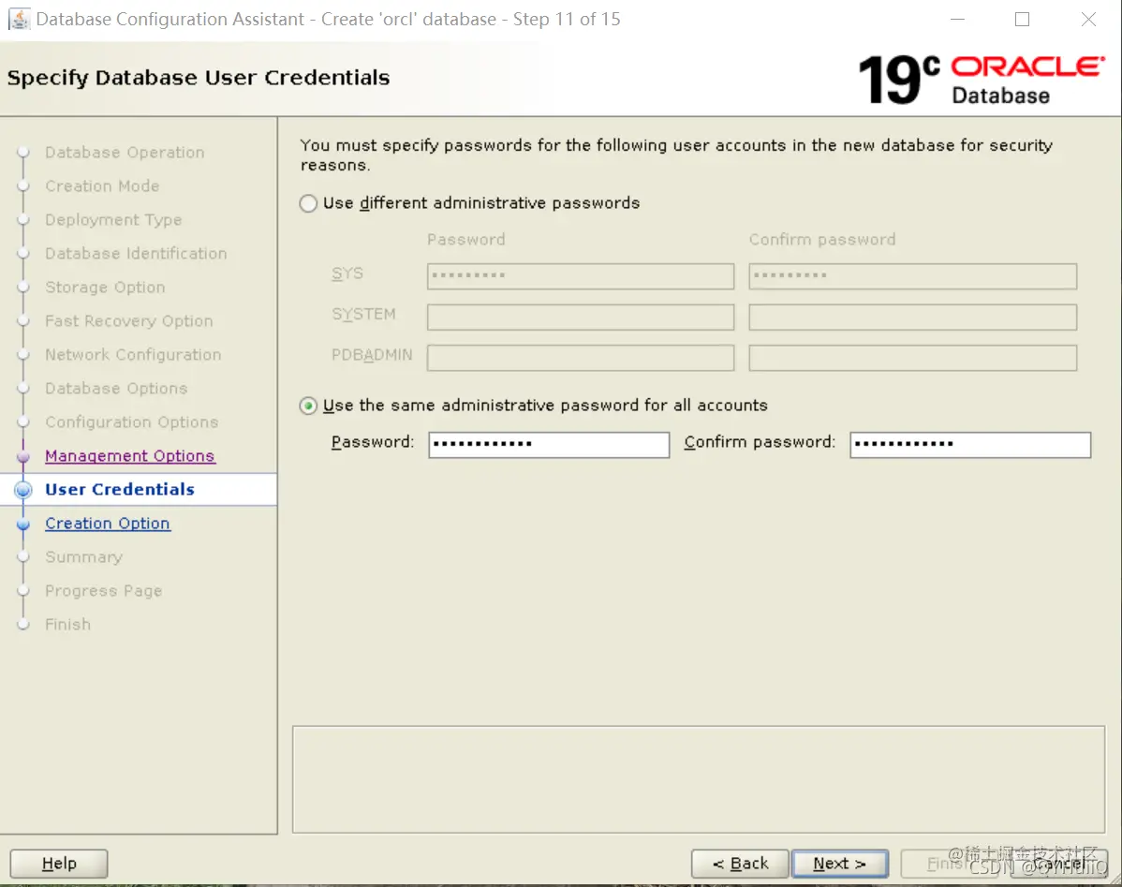The width and height of the screenshot is (1122, 887).
Task: Click the User Credentials step bullet icon
Action: [23, 490]
